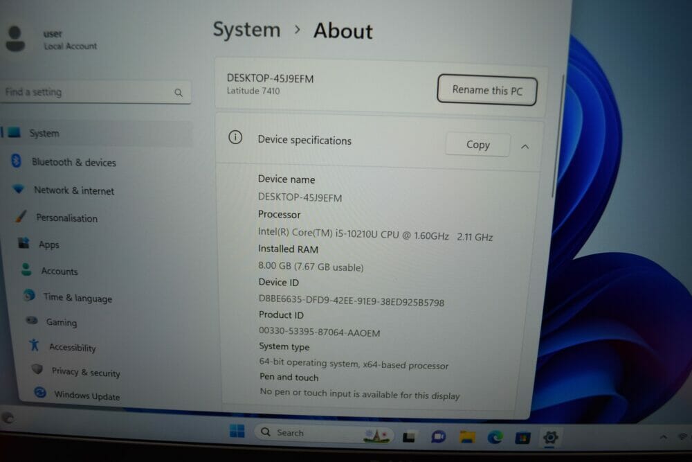Click DESKTOP-45J9EFM under Device name
This screenshot has height=462, width=692.
pos(300,197)
